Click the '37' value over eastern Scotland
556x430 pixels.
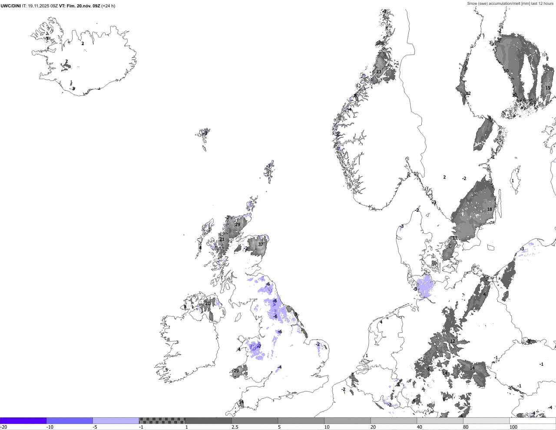pyautogui.click(x=261, y=244)
